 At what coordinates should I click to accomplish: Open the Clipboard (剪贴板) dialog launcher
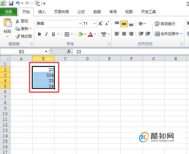(31, 44)
